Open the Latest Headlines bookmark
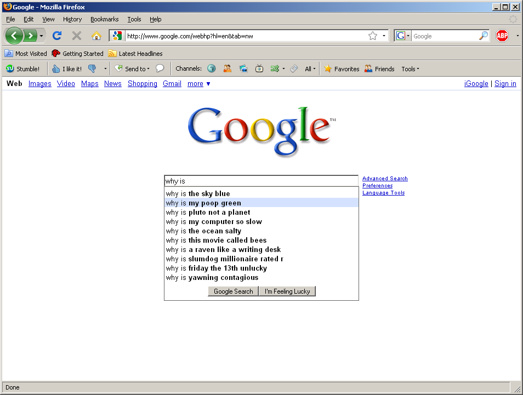 tap(140, 54)
